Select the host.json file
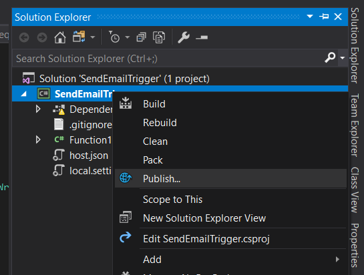 89,156
